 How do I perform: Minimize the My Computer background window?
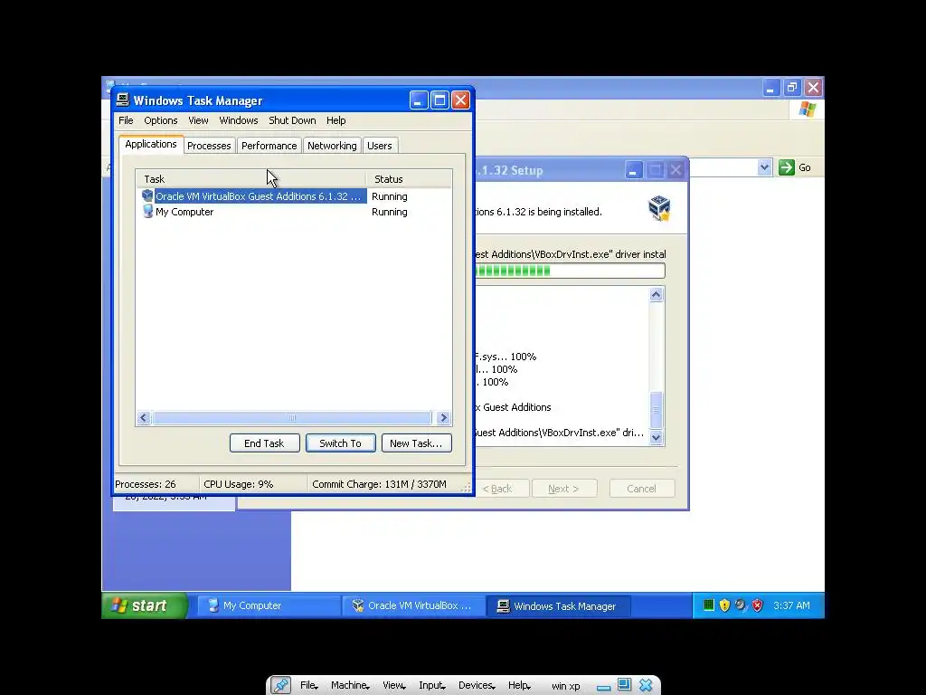click(770, 88)
